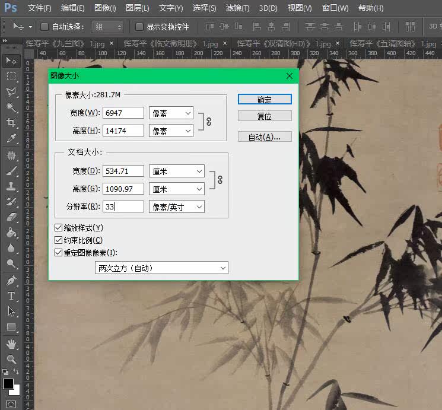Uncheck 重定图像像素(I) checkbox
Viewport: 442px width, 410px height.
point(58,252)
